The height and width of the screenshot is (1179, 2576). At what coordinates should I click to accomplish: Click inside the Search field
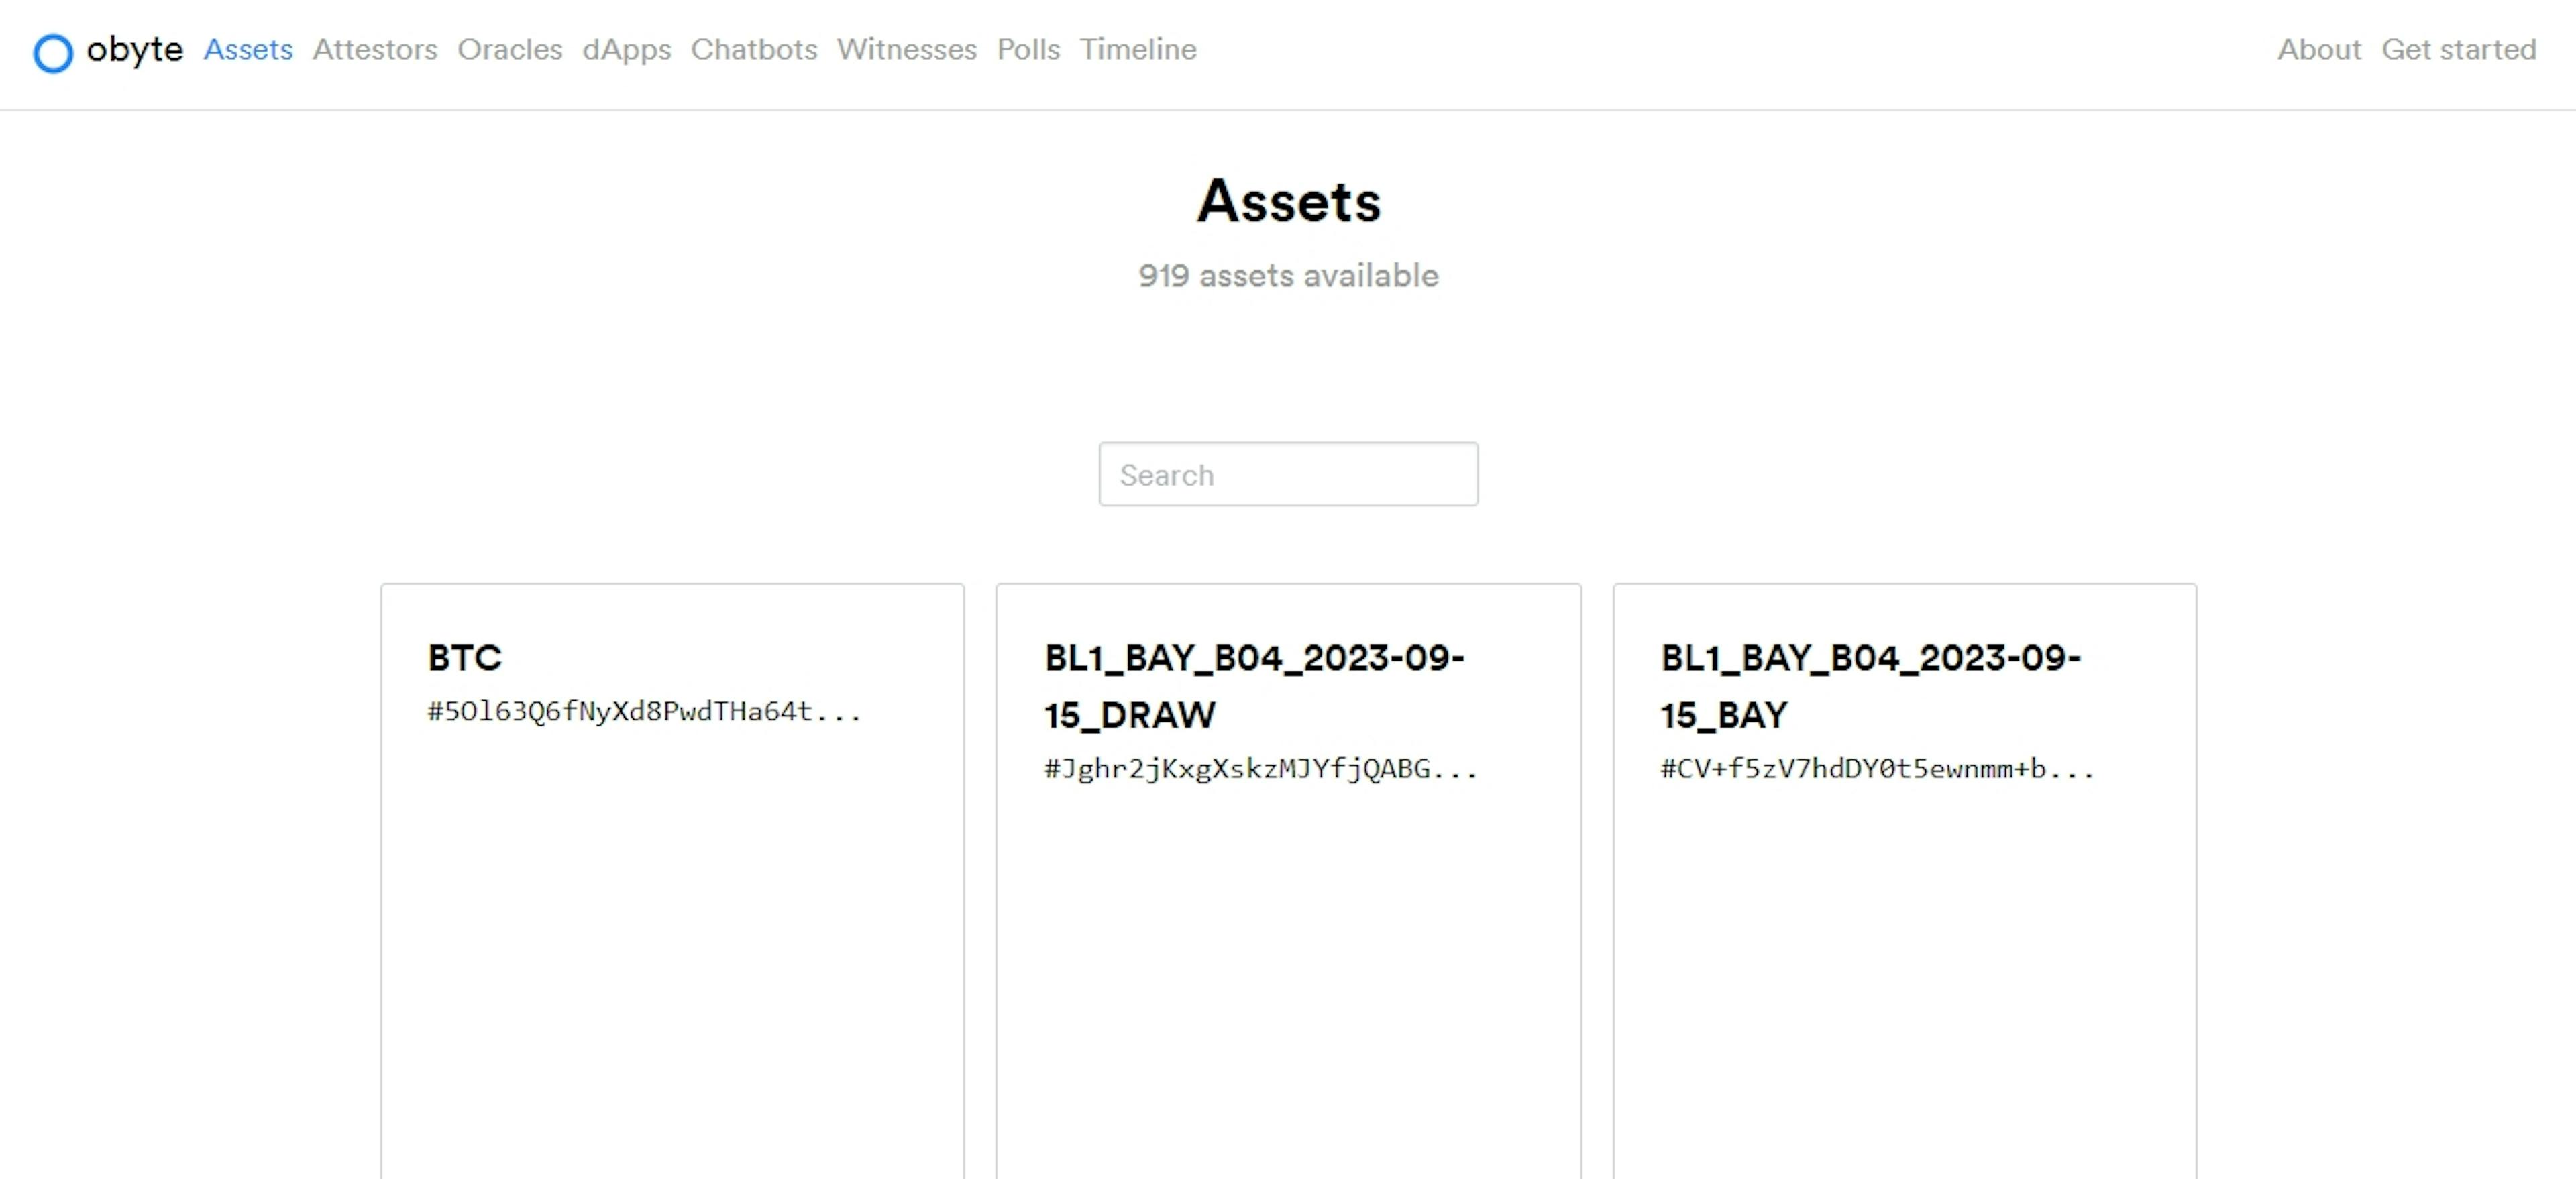click(1288, 474)
